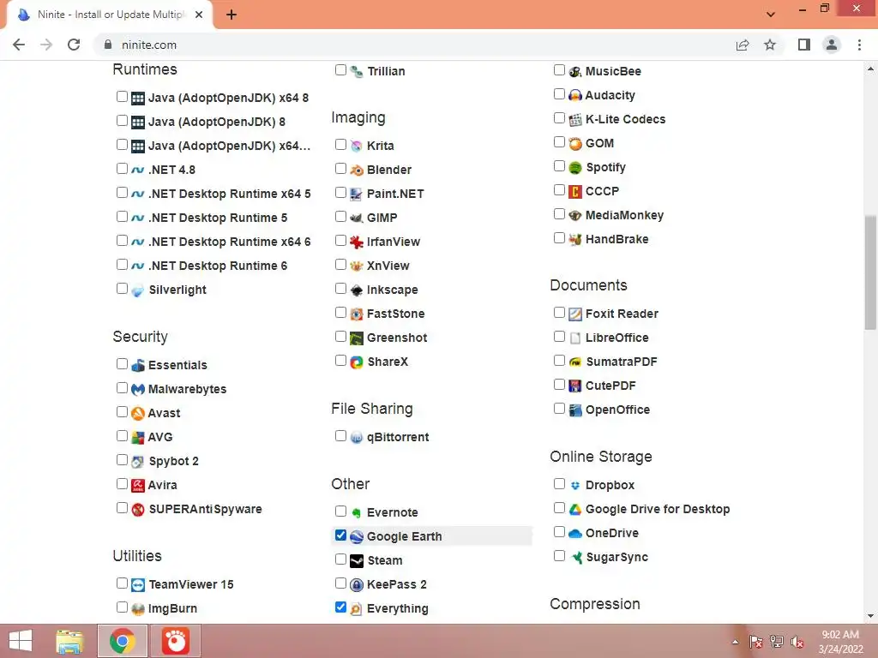Click the Google Drive for Desktop label
The width and height of the screenshot is (878, 658).
point(658,509)
